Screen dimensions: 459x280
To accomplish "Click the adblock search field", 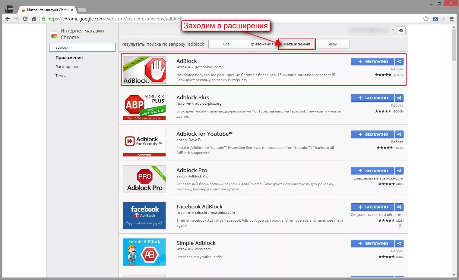I will 82,47.
